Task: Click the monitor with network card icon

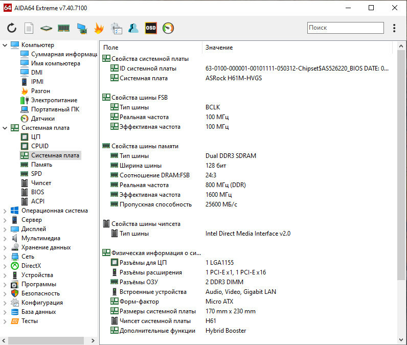Action: pyautogui.click(x=81, y=28)
